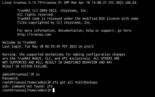
Task: Click the 'pts/2' text in the login line
Action: coord(89,47)
